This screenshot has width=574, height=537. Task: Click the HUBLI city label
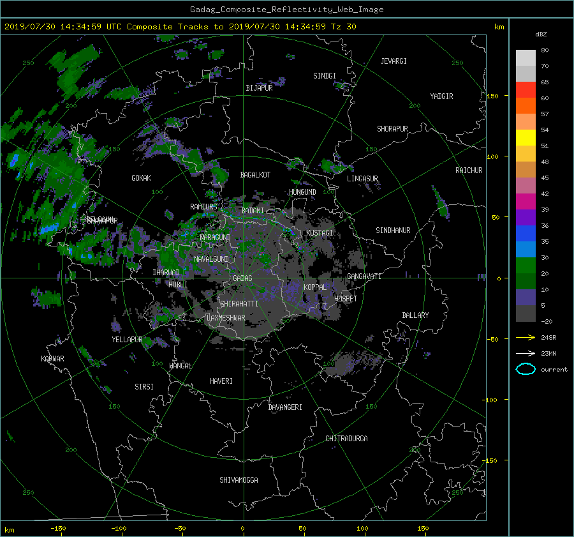(x=178, y=285)
